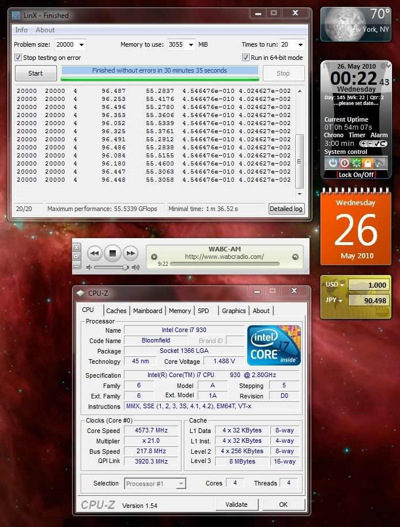
Task: Mute audio using the left speaker icon
Action: (89, 268)
